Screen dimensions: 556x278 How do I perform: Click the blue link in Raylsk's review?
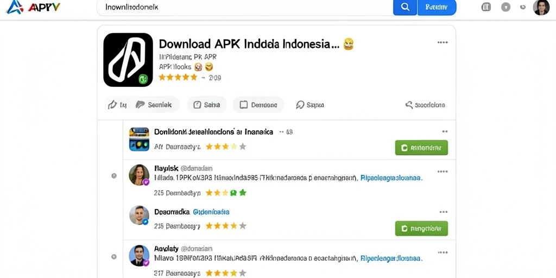391,178
